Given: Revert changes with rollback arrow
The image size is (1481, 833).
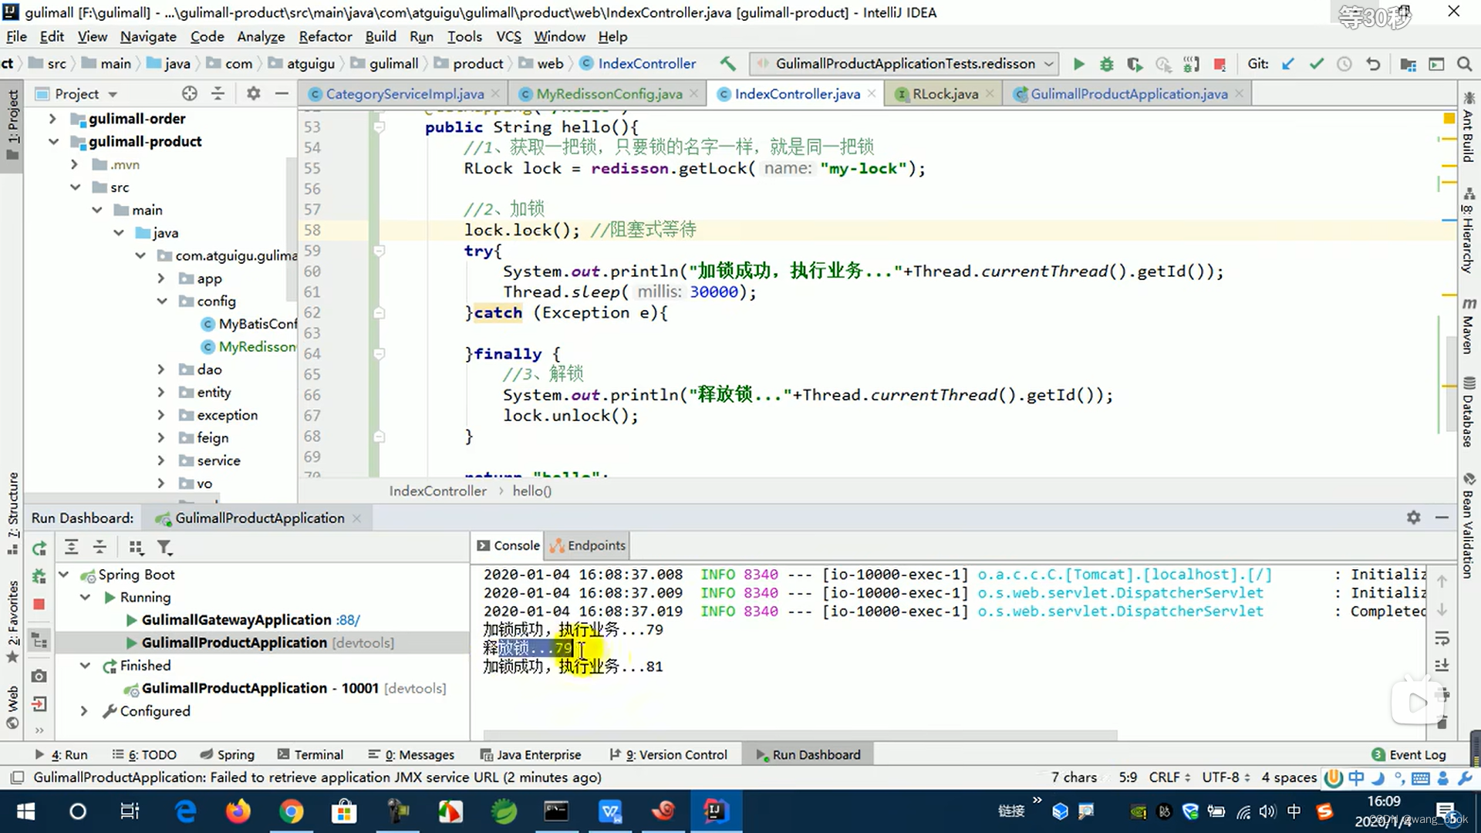Looking at the screenshot, I should click(x=1373, y=64).
